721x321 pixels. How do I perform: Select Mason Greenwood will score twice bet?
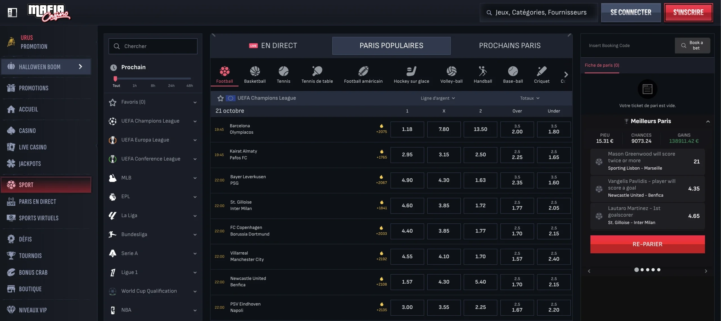coord(647,161)
